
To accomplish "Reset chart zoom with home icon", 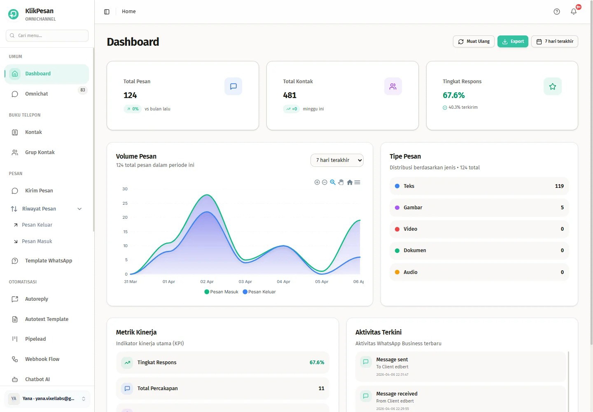I will pyautogui.click(x=350, y=182).
